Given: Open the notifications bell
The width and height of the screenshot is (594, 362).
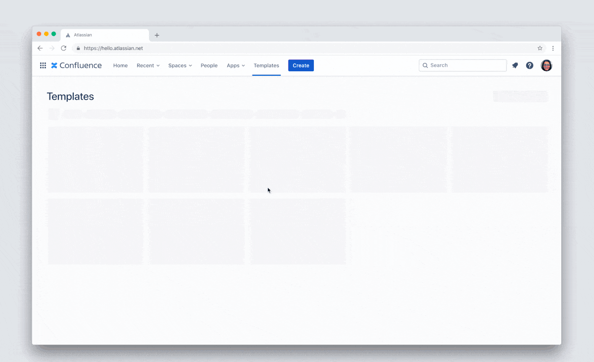Looking at the screenshot, I should [x=515, y=65].
